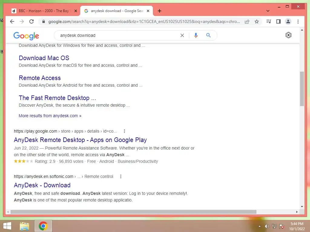Click the vertical scrollbar thumb
The width and height of the screenshot is (310, 232).
pos(302,89)
